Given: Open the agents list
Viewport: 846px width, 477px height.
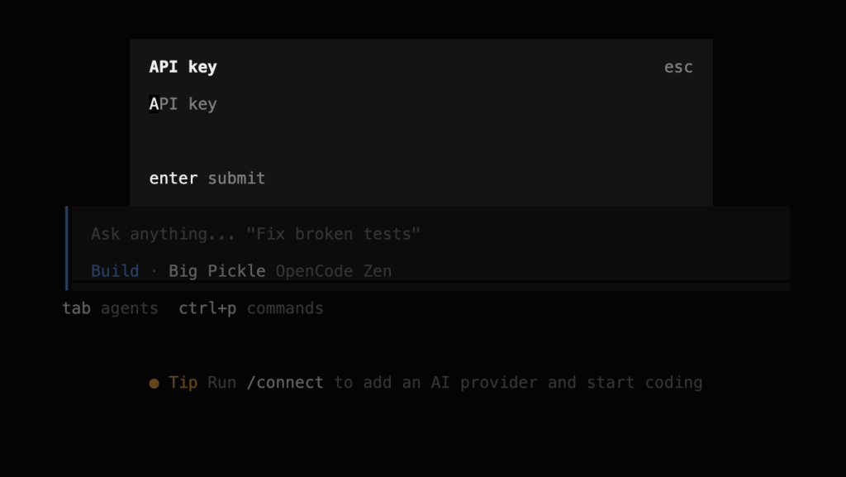Looking at the screenshot, I should click(130, 308).
